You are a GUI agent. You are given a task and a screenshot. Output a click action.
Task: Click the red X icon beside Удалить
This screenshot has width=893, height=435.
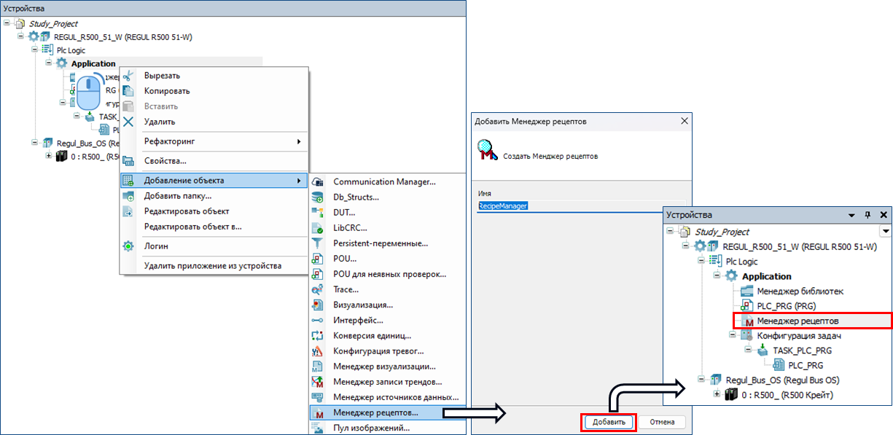tap(128, 122)
